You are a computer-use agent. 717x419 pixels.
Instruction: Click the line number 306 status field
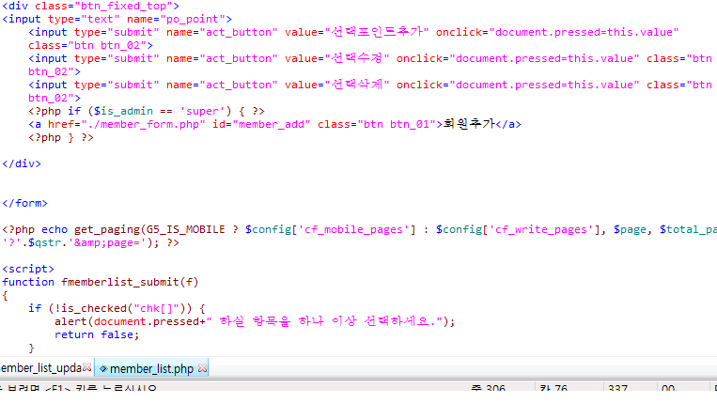(x=489, y=388)
